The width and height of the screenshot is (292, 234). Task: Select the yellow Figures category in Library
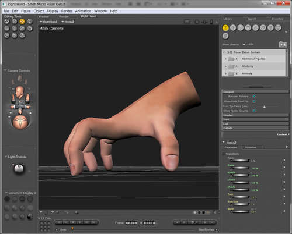[x=225, y=28]
